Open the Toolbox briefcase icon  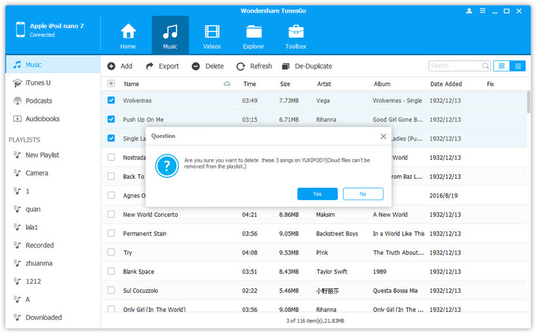[x=296, y=32]
